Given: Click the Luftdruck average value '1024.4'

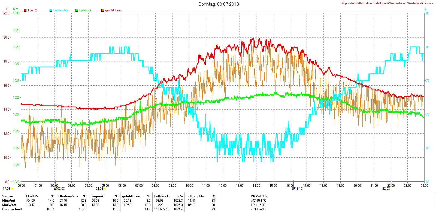Looking at the screenshot, I should click(x=178, y=209).
